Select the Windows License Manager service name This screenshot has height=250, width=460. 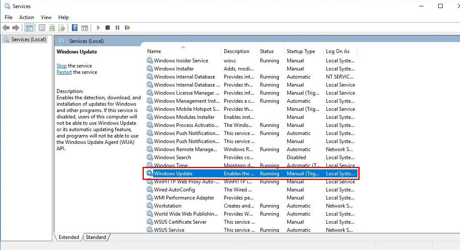(186, 93)
